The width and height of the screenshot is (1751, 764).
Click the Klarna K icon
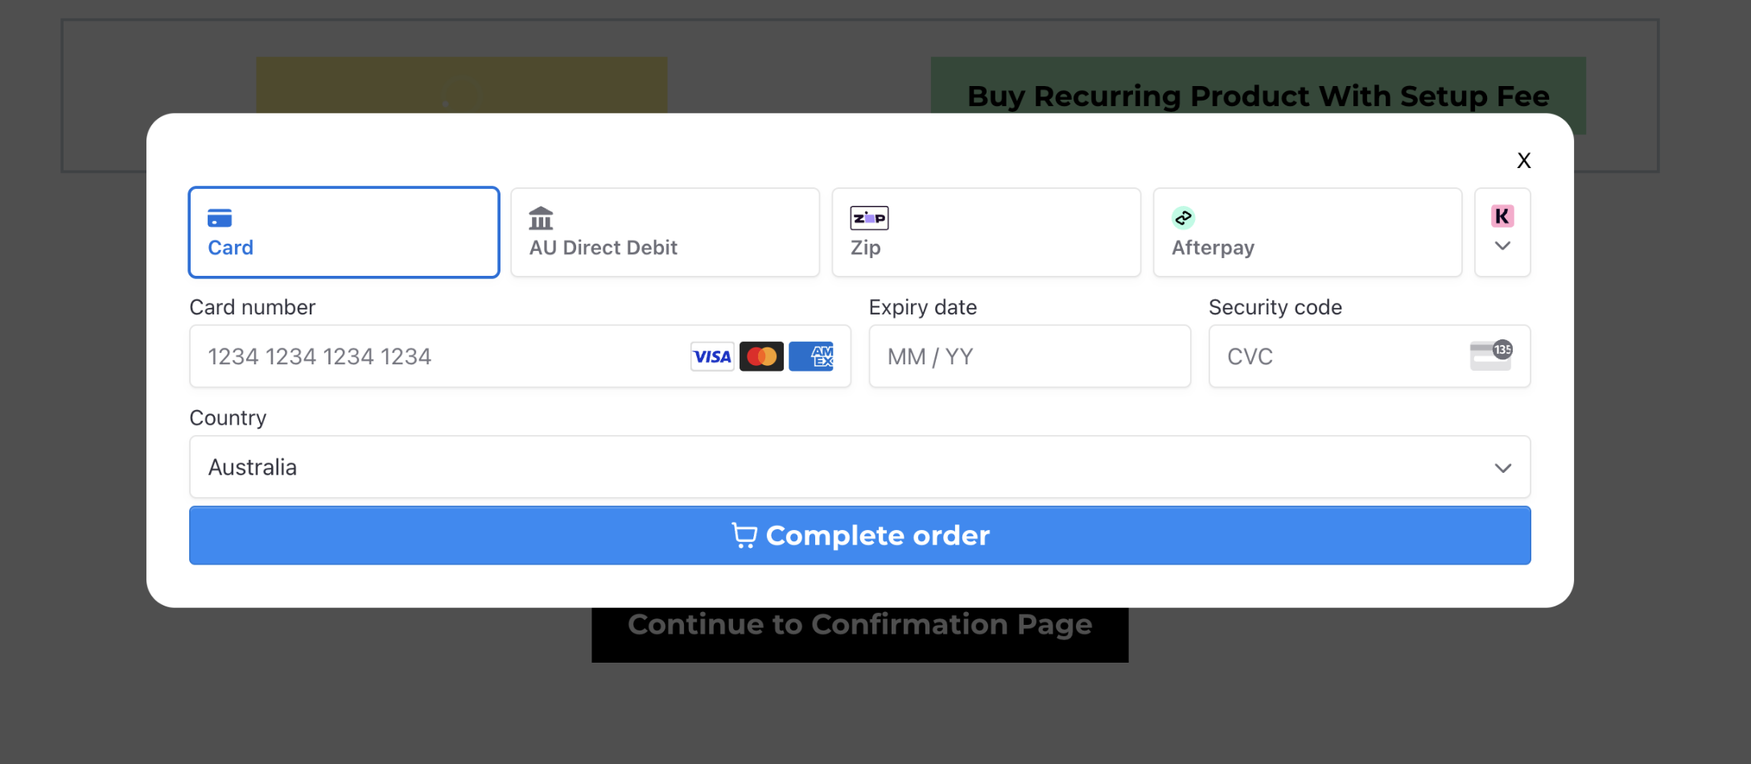(x=1502, y=216)
